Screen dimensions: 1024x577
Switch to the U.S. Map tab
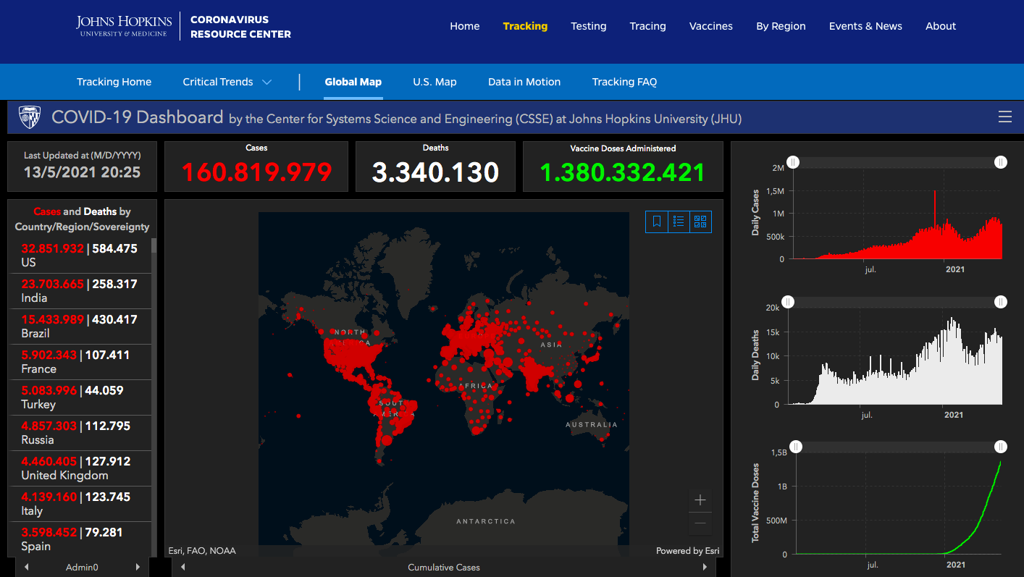tap(435, 82)
